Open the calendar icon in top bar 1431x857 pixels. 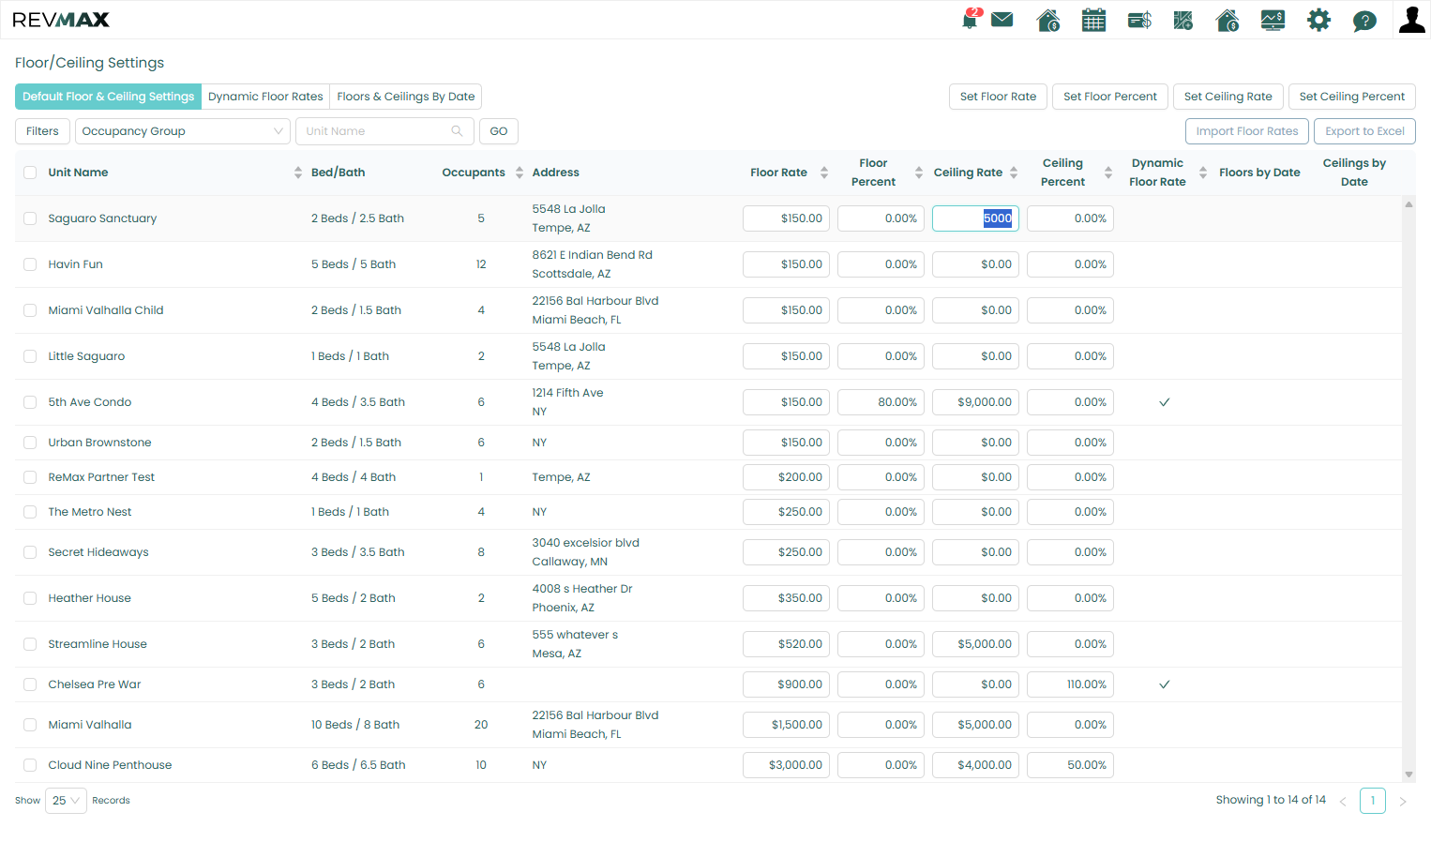(x=1093, y=20)
